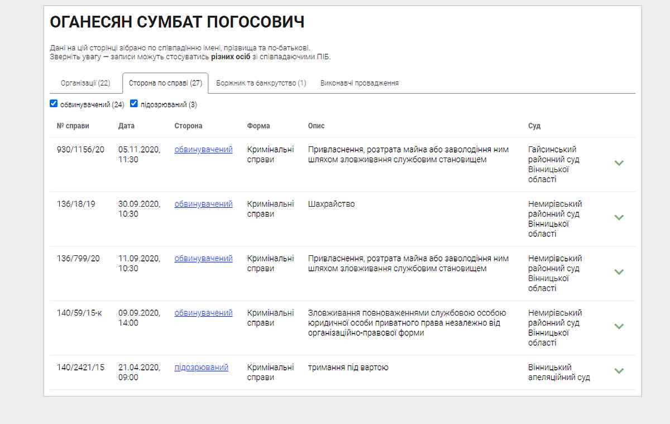Expand details for case 140/2421/15
The image size is (670, 424).
pyautogui.click(x=619, y=370)
